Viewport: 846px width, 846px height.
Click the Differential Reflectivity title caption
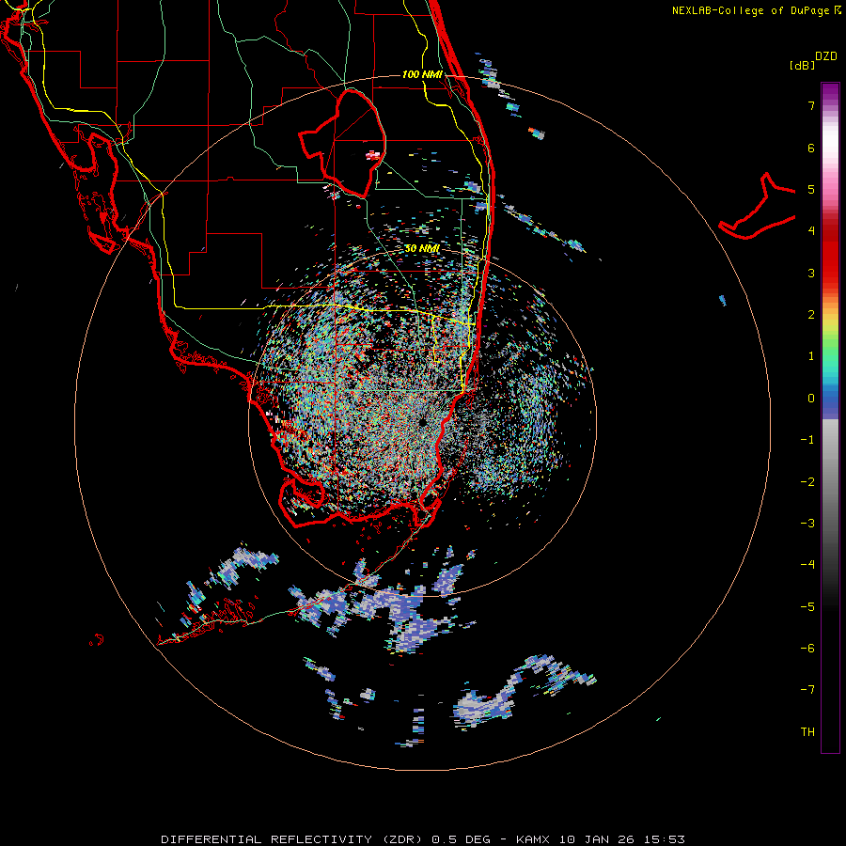click(325, 839)
